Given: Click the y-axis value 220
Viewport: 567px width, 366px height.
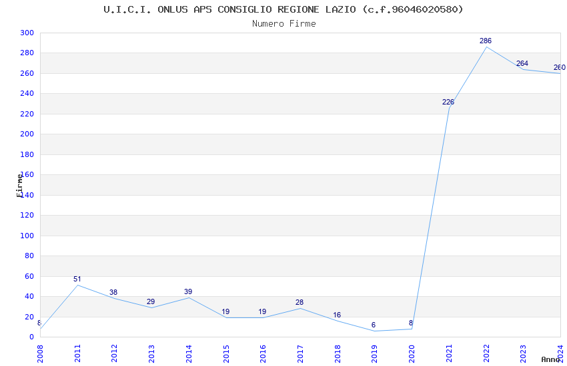Looking at the screenshot, I should pos(27,114).
